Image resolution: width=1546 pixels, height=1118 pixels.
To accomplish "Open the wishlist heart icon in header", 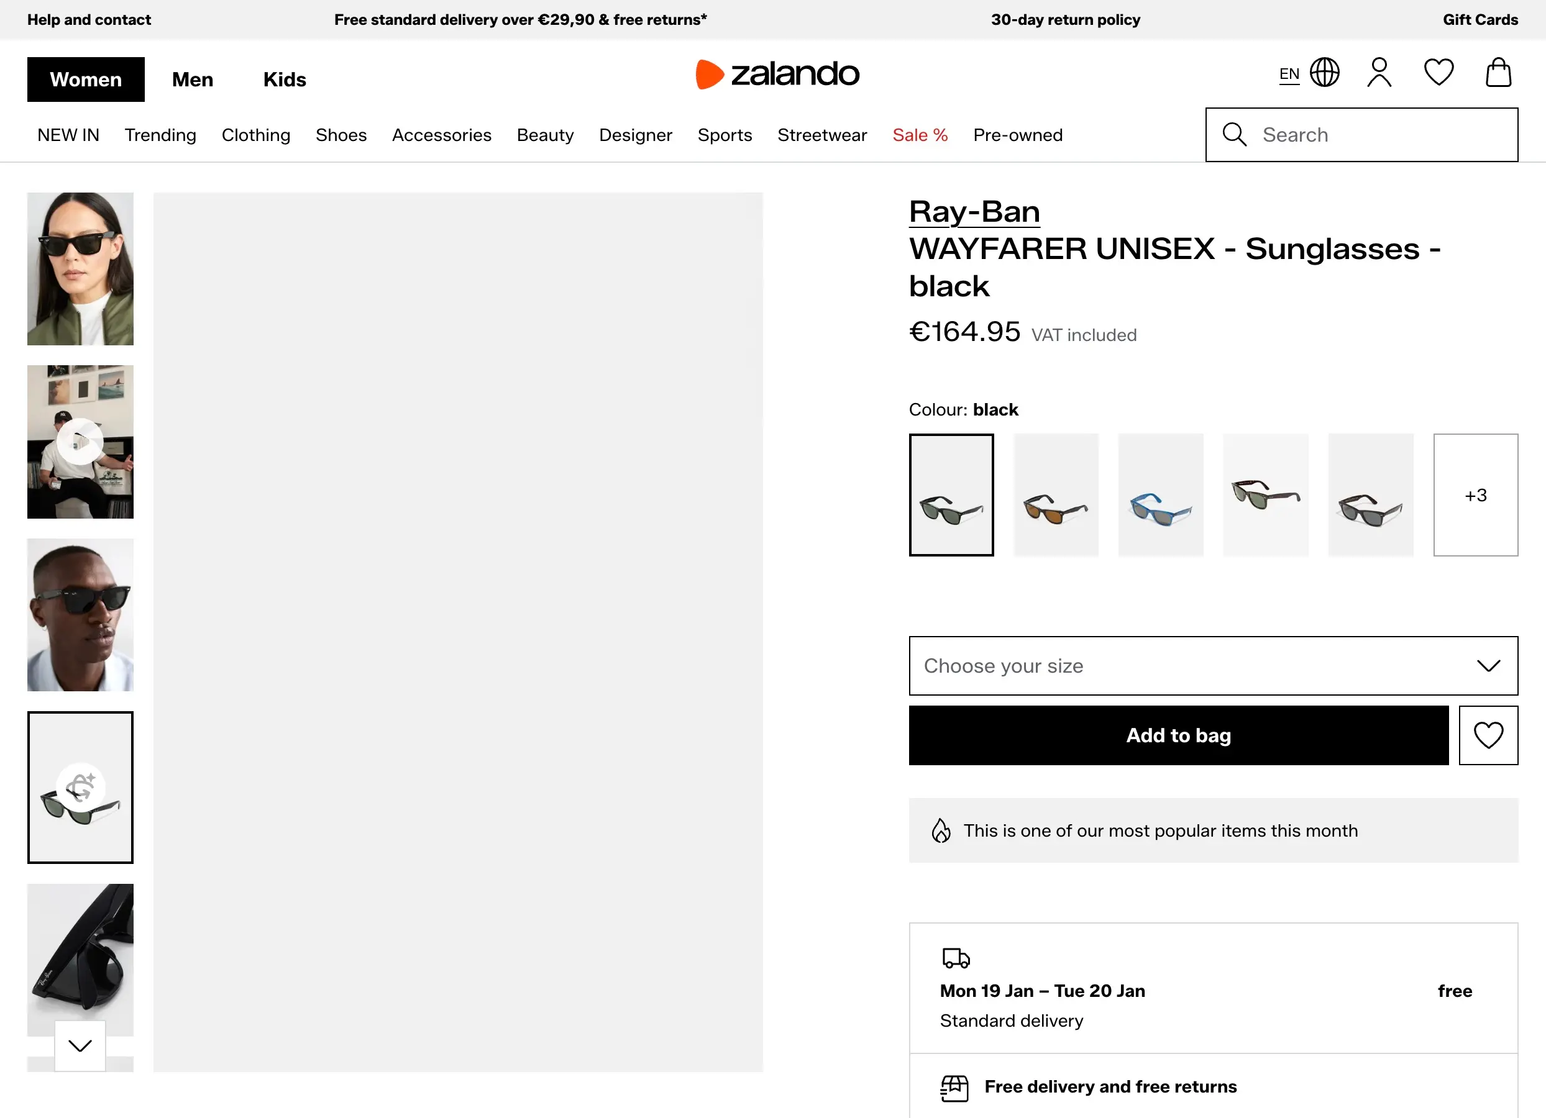I will 1439,73.
